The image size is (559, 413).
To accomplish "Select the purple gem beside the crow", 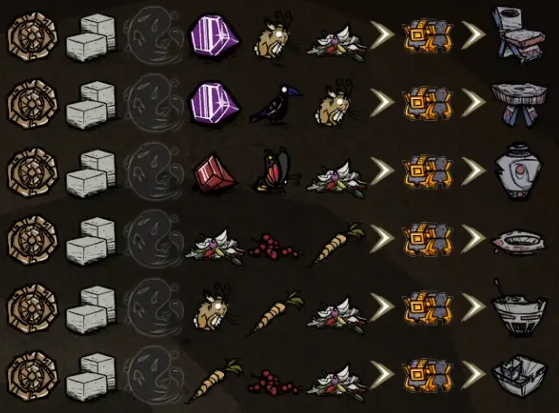I will point(214,104).
